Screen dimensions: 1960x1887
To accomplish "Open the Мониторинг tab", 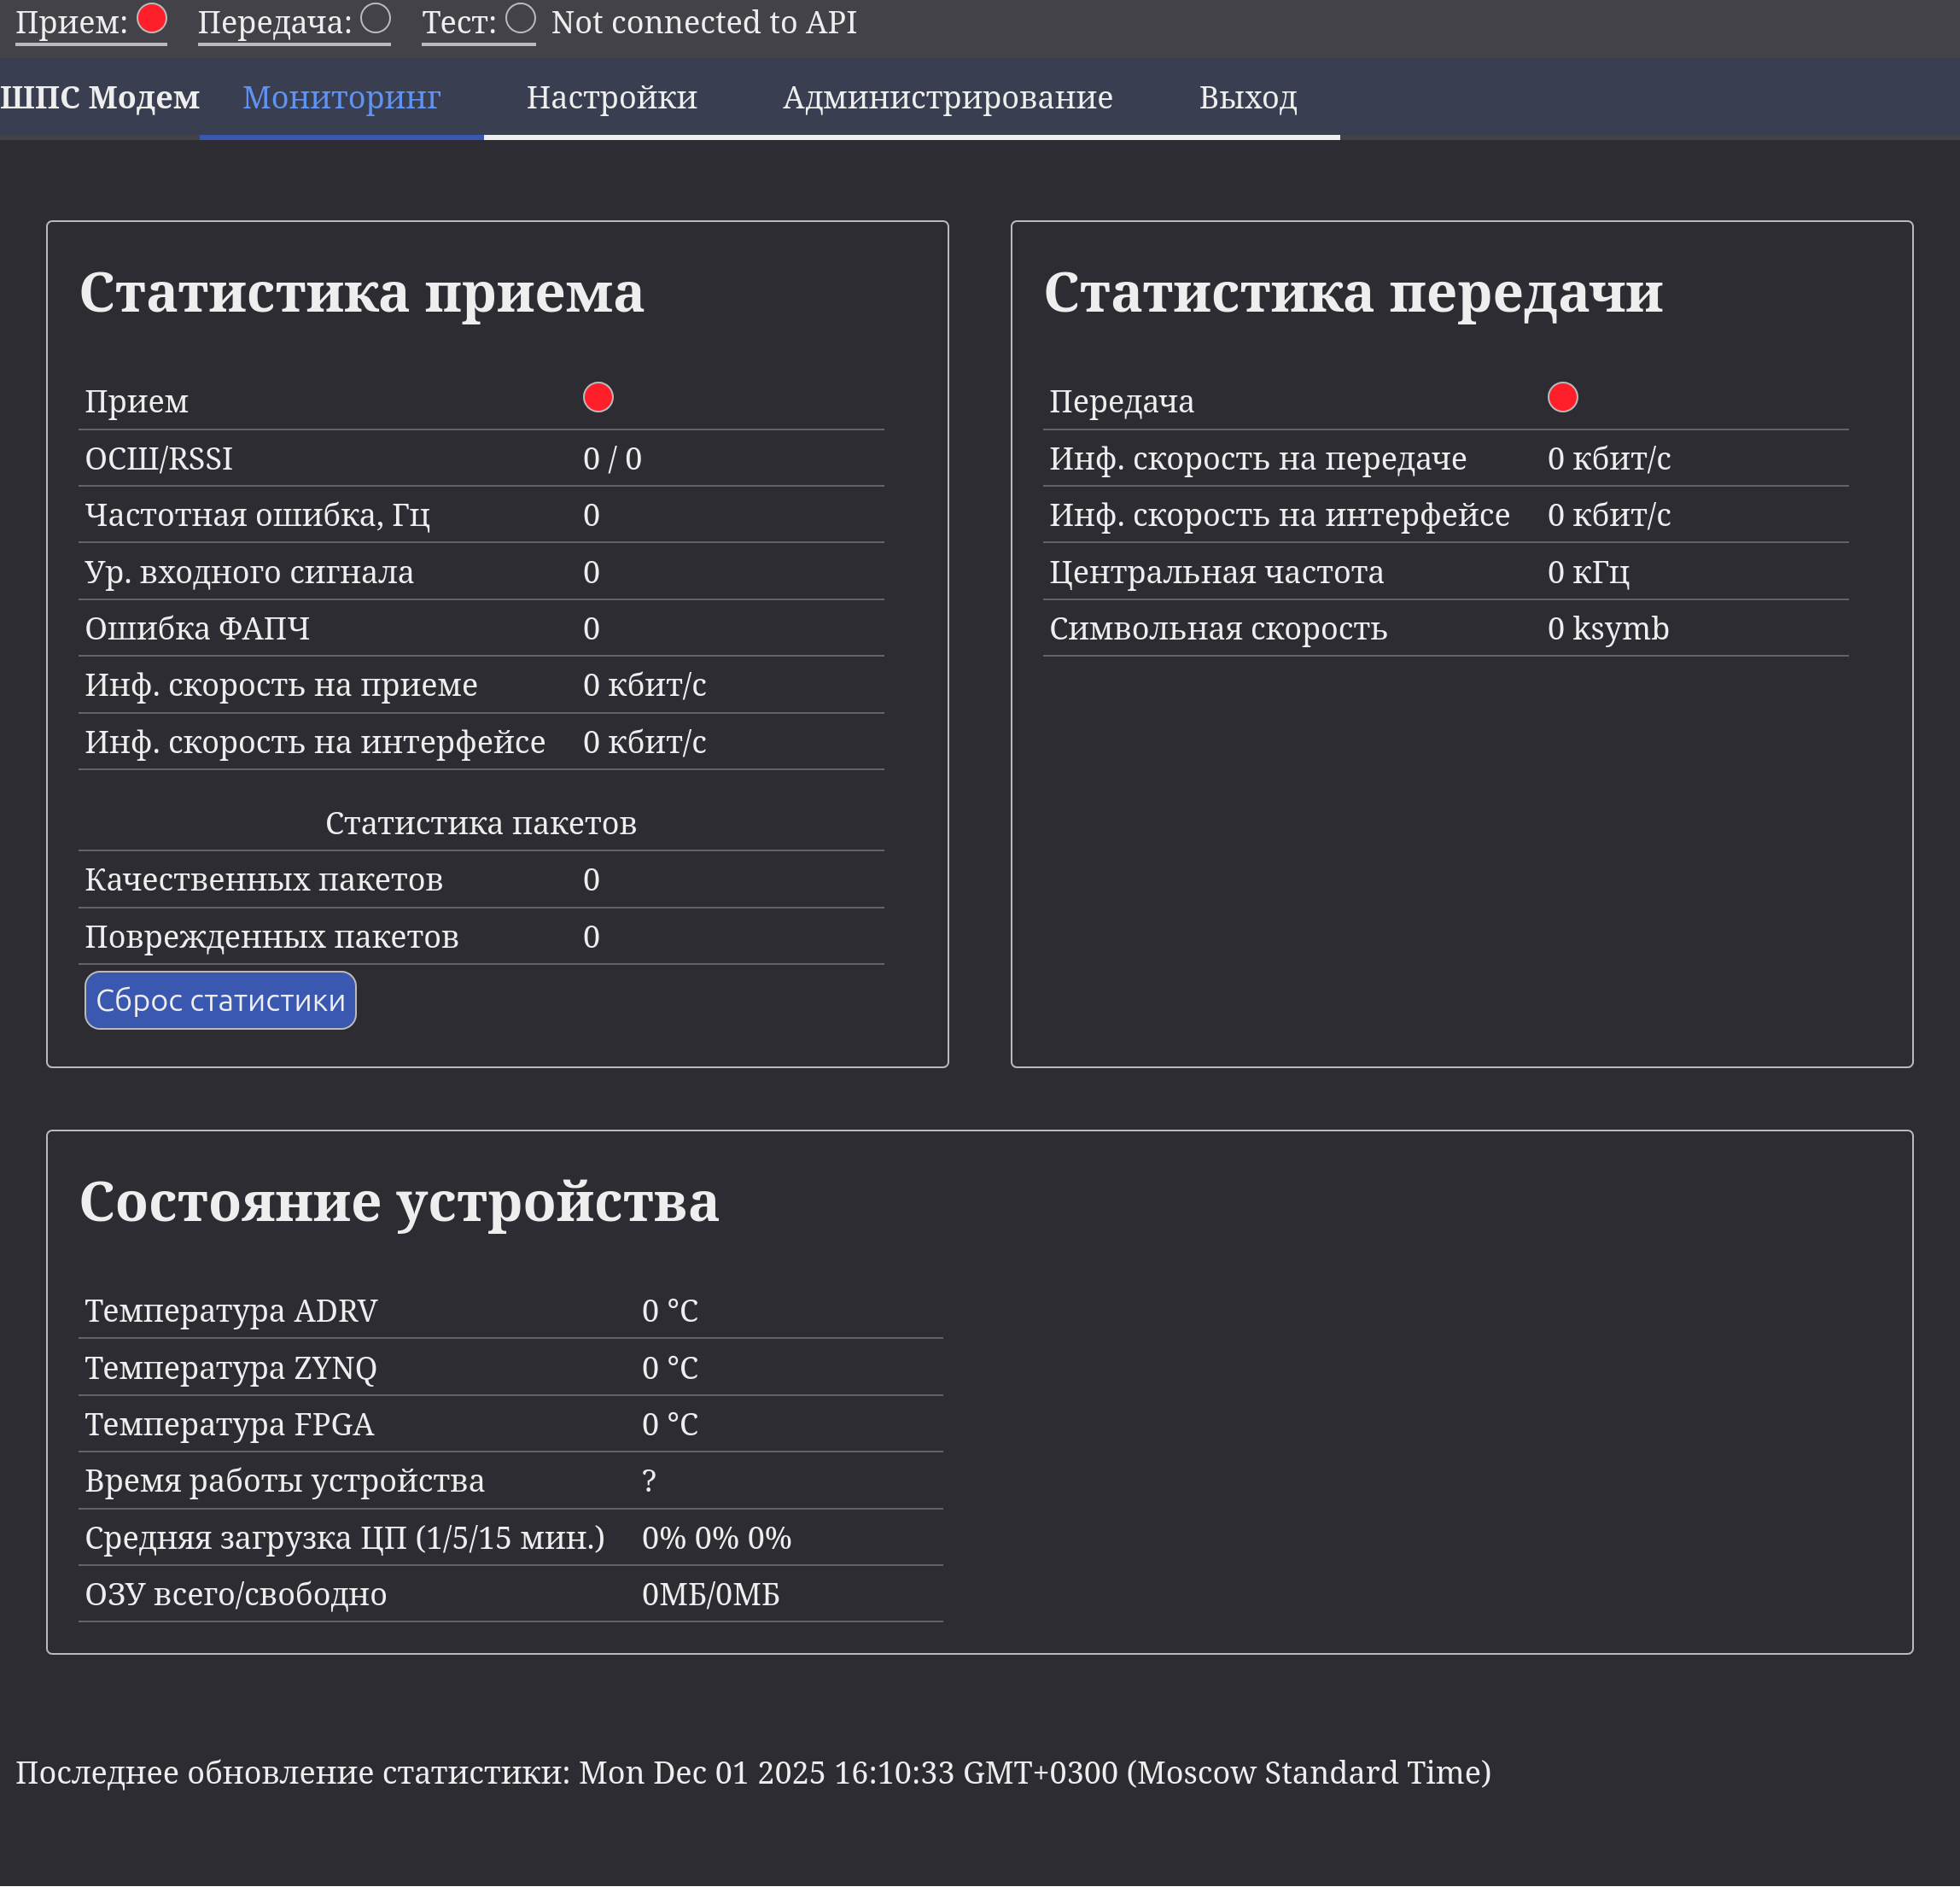I will (341, 97).
